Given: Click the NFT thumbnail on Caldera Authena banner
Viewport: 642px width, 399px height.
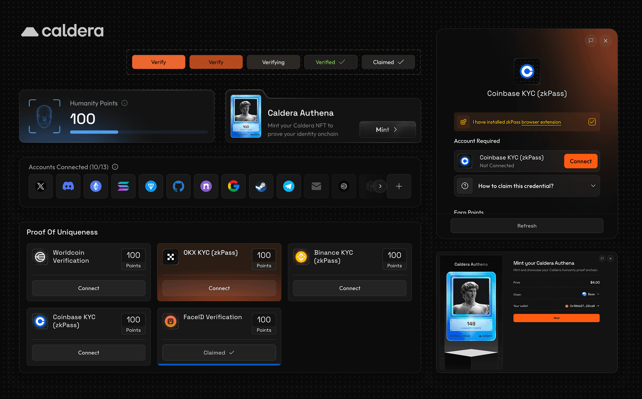Looking at the screenshot, I should (x=246, y=116).
